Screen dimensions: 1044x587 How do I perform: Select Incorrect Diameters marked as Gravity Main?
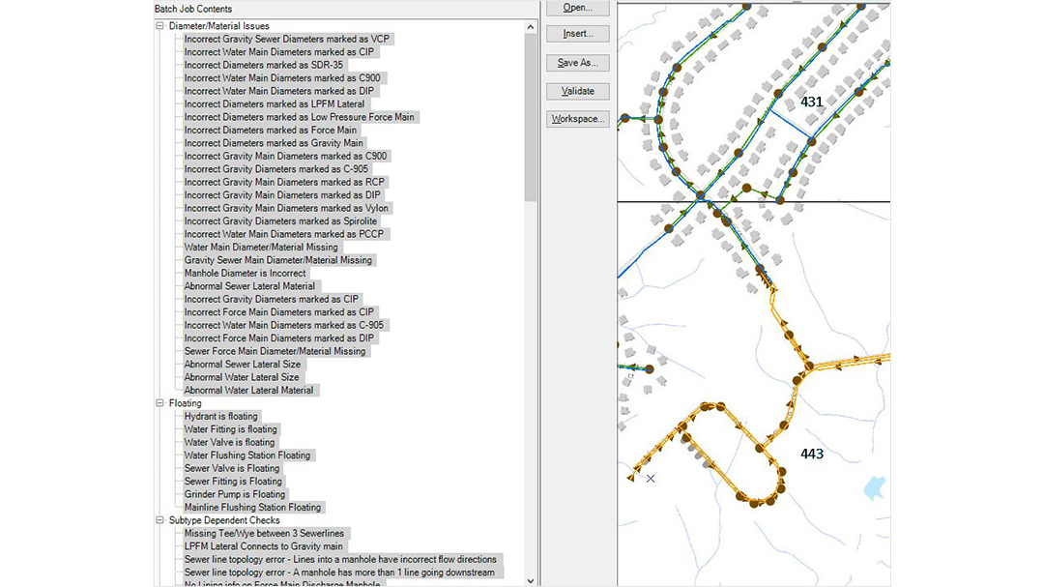[x=274, y=143]
